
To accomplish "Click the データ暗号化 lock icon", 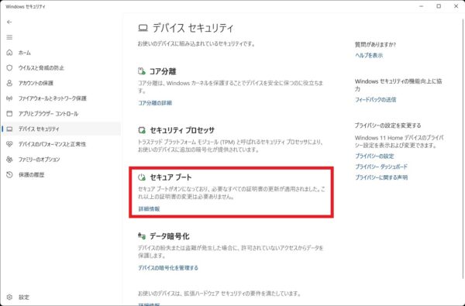I will coord(142,236).
